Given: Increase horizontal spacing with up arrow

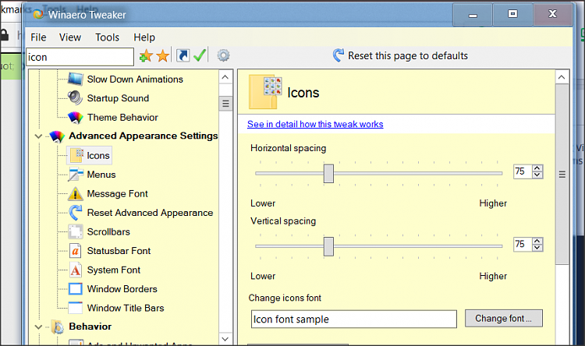Looking at the screenshot, I should tap(537, 168).
